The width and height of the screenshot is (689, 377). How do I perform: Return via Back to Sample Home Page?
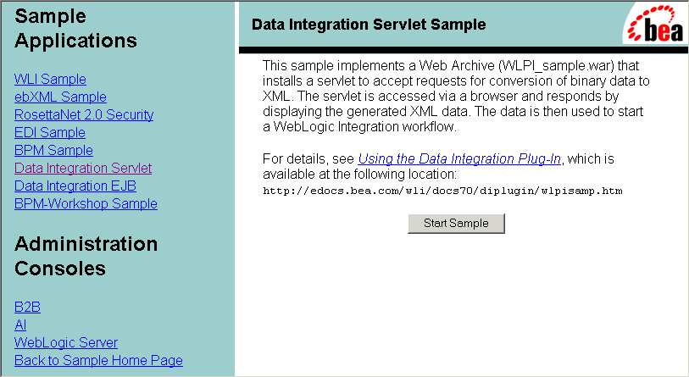click(98, 360)
